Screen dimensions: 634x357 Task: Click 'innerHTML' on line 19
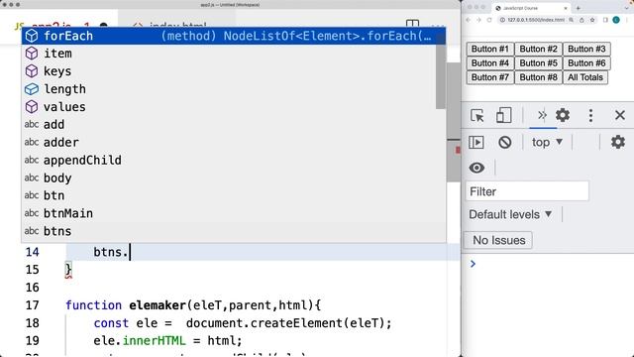pyautogui.click(x=154, y=341)
